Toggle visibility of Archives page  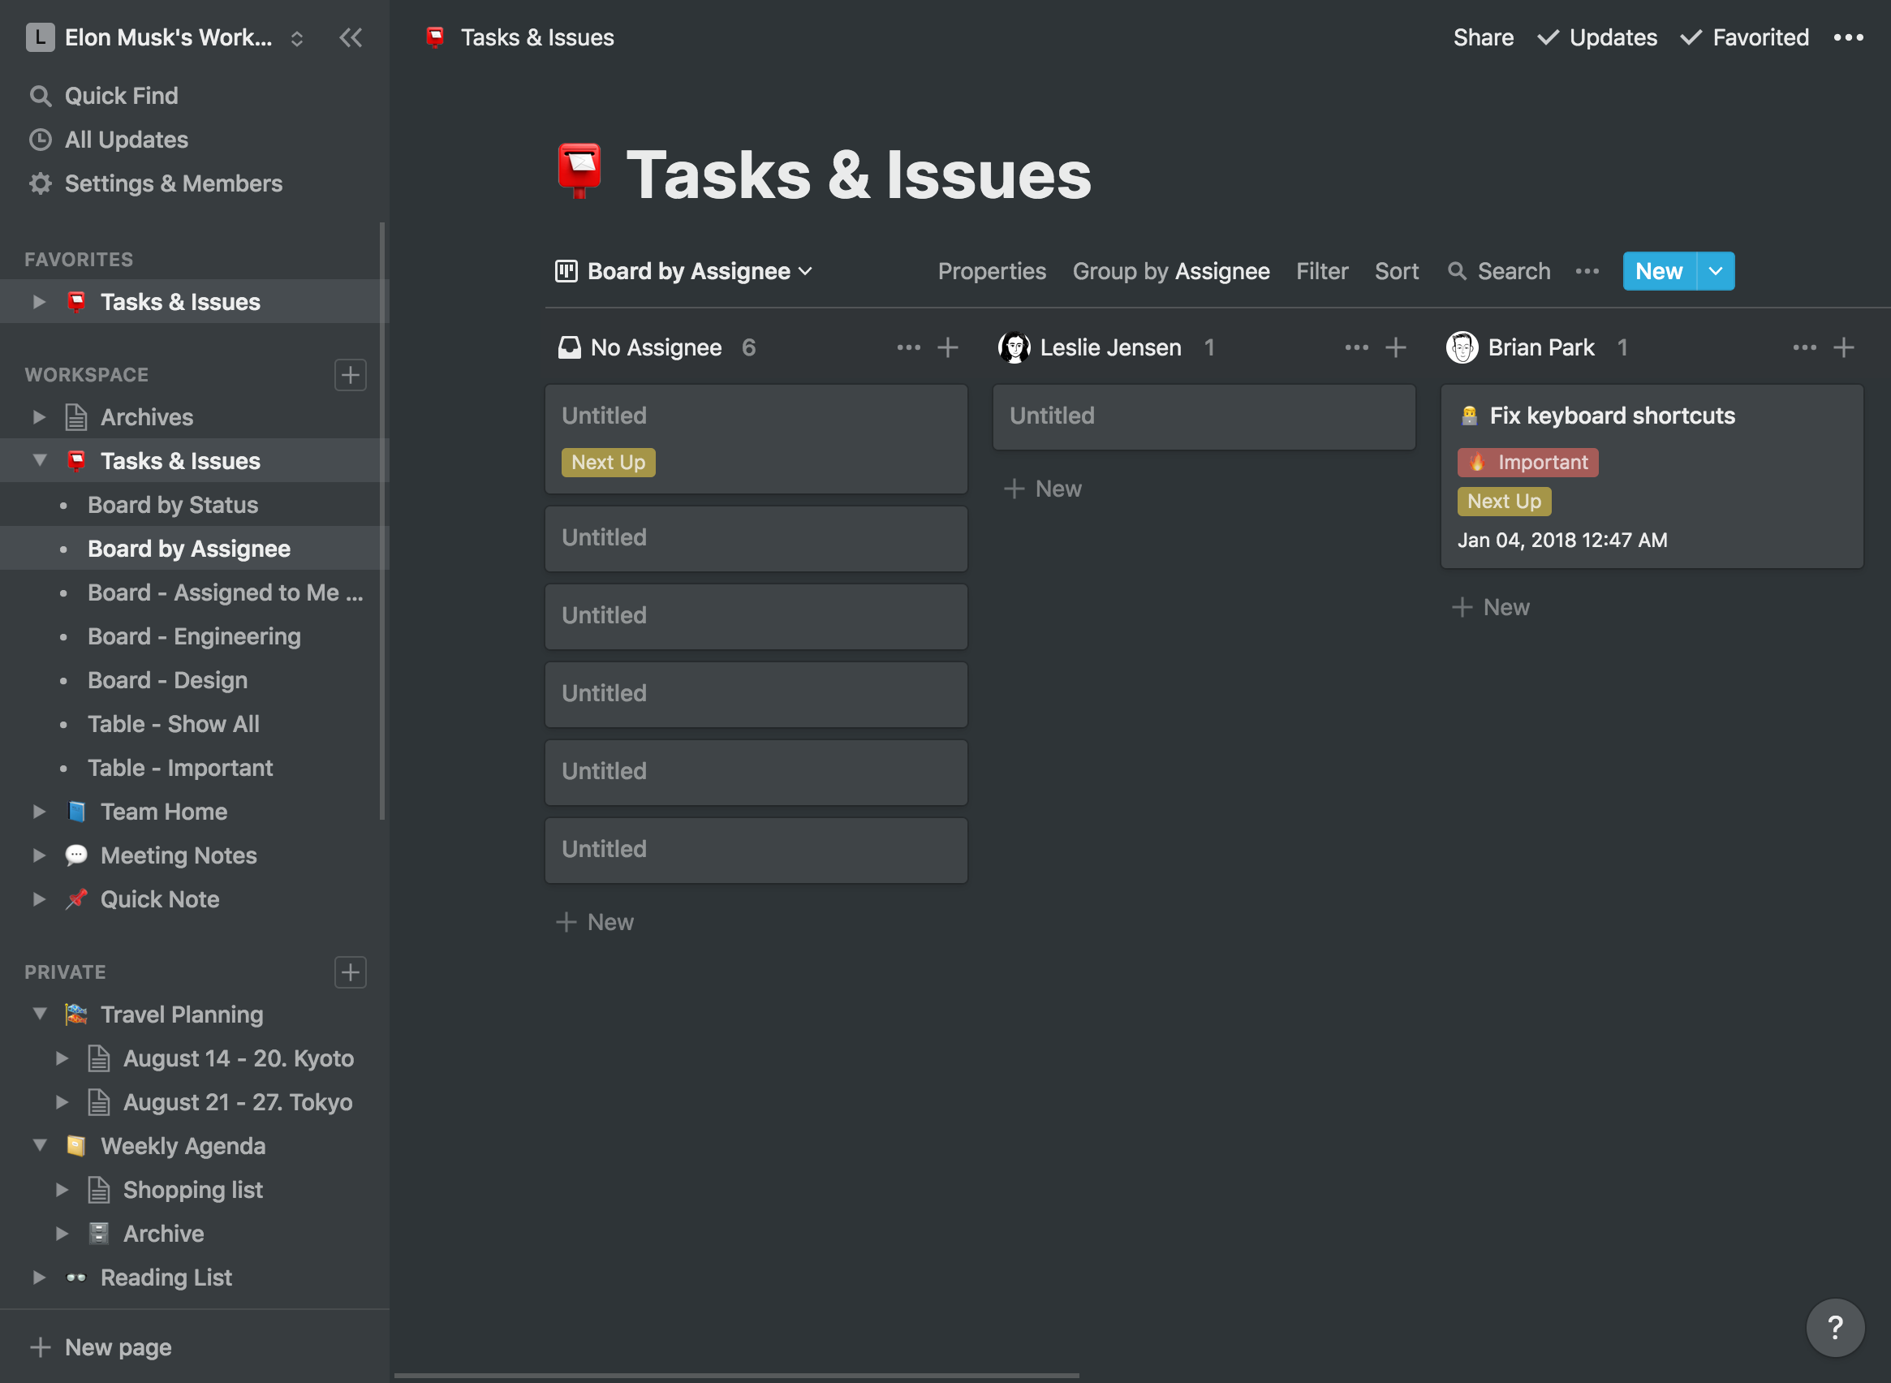pyautogui.click(x=40, y=417)
